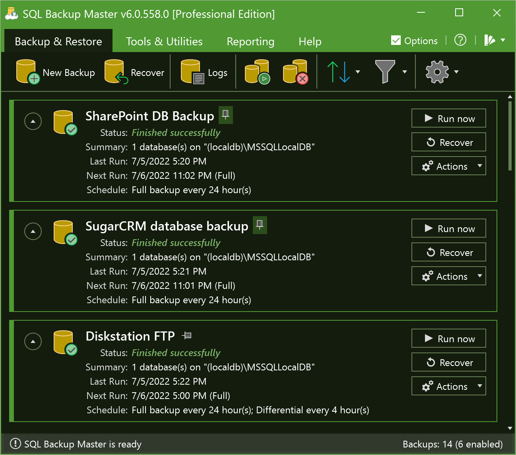Open the theme dropdown arrow
This screenshot has width=516, height=455.
(503, 40)
